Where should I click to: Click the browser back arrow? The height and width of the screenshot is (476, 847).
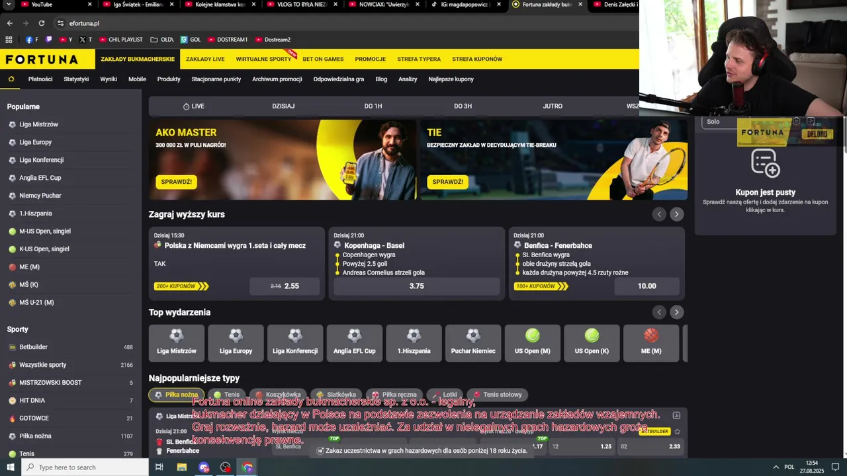[x=9, y=23]
